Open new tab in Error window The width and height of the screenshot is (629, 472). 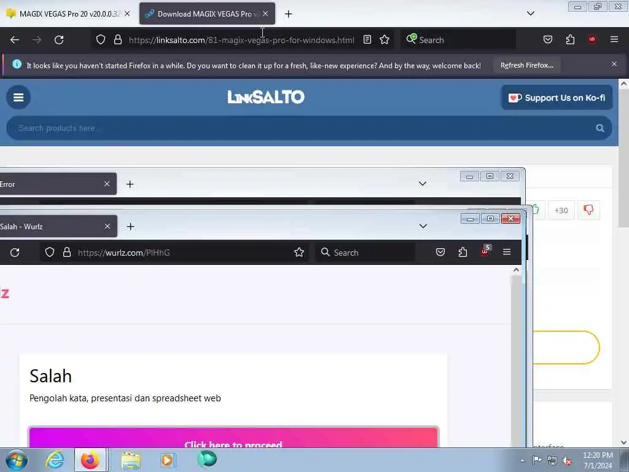pyautogui.click(x=130, y=184)
